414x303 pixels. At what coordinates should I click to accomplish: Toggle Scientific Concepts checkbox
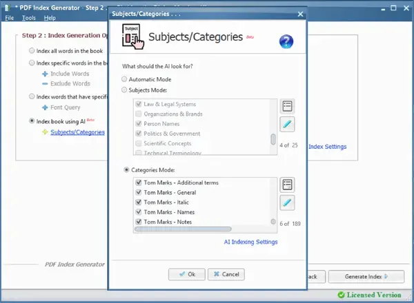coord(139,143)
